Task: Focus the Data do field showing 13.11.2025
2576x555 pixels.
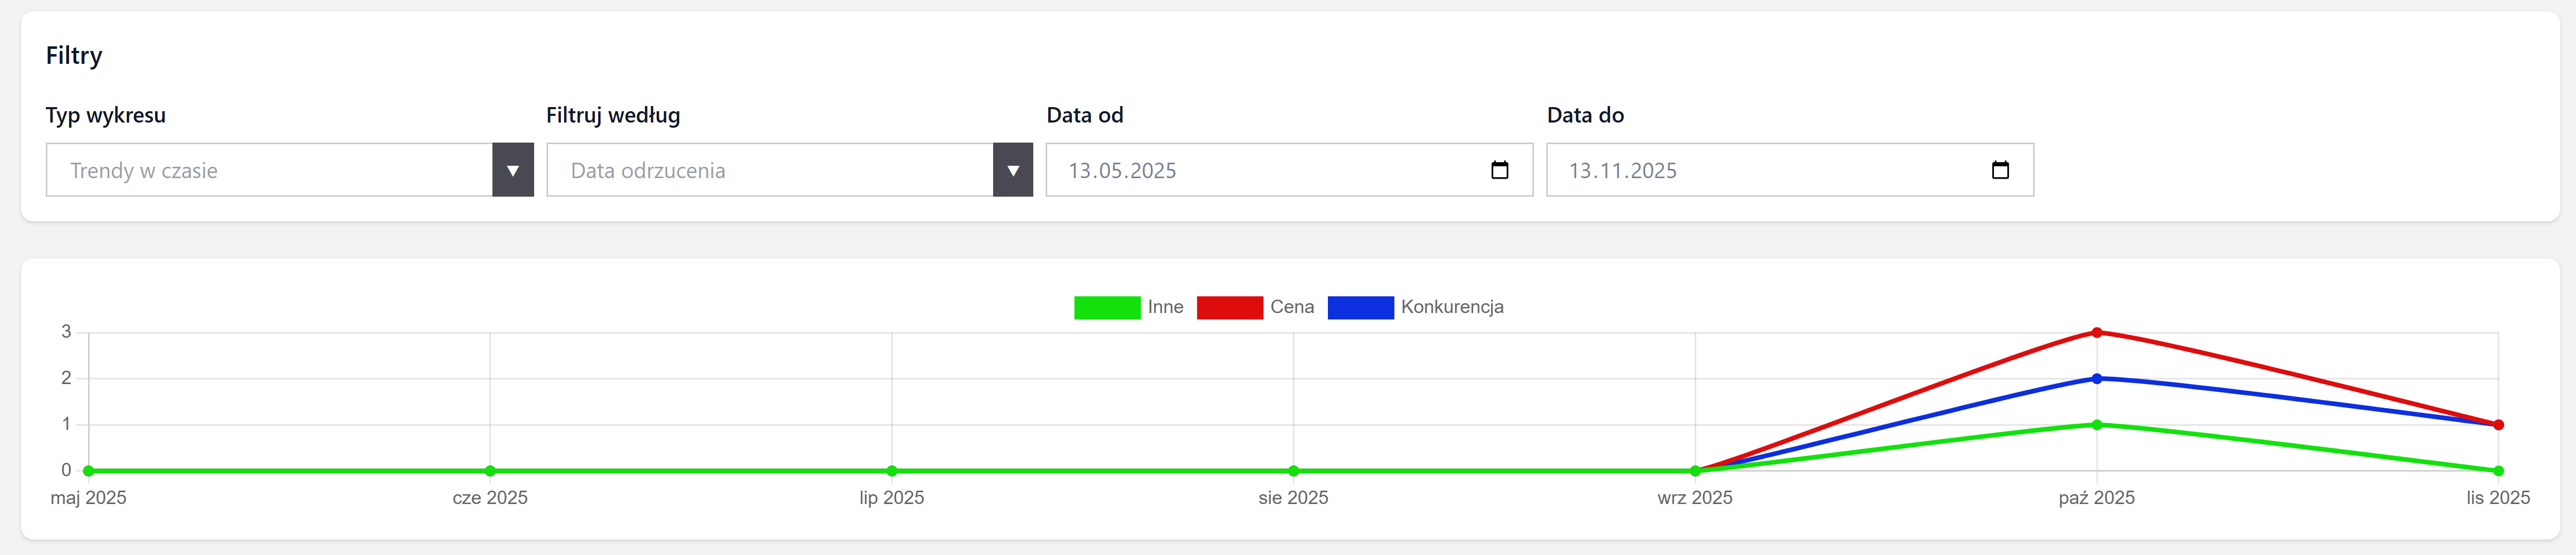Action: 1622,171
